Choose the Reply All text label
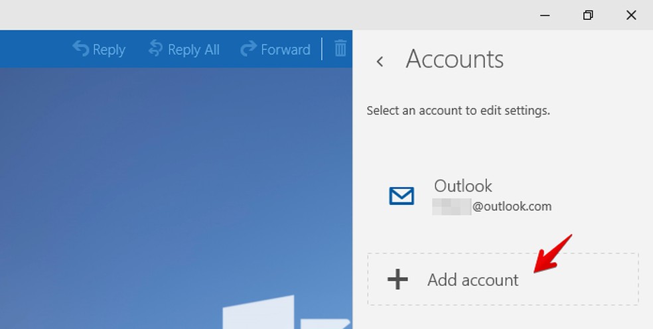This screenshot has width=653, height=329. [193, 50]
